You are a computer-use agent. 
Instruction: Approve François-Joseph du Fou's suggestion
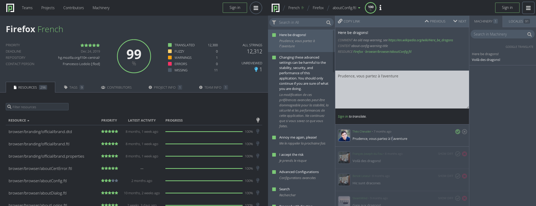(x=457, y=154)
